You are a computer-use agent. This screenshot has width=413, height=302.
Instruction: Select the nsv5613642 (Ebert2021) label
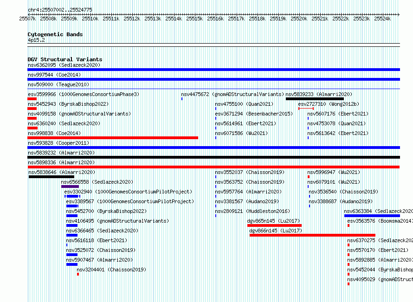(338, 133)
